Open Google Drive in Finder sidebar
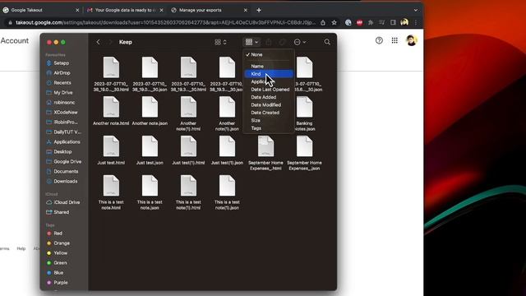Image resolution: width=526 pixels, height=296 pixels. click(x=67, y=161)
